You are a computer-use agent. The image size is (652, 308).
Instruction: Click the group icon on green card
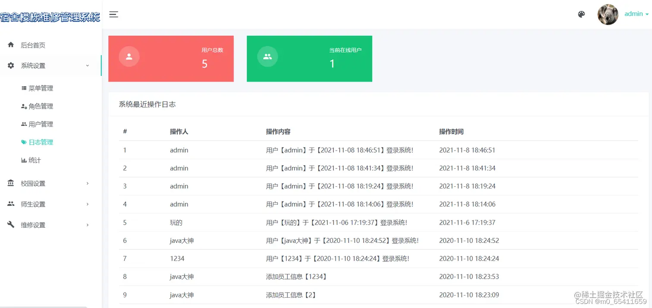tap(267, 57)
